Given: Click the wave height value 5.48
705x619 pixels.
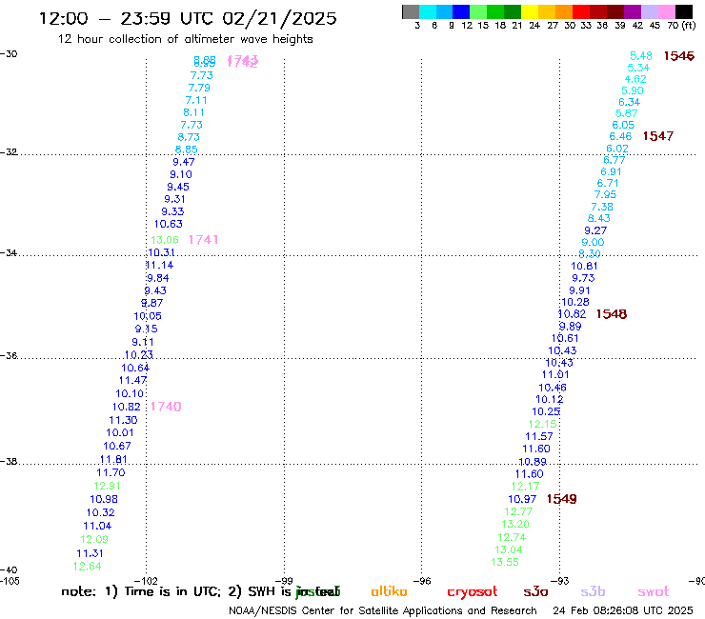Looking at the screenshot, I should [x=641, y=56].
